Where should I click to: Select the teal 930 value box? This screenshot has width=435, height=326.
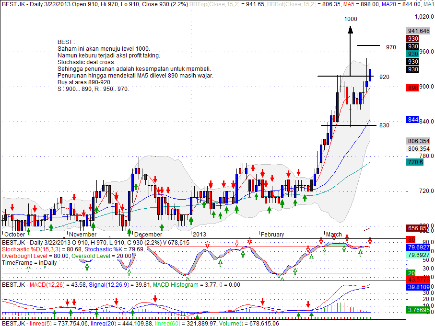(x=413, y=54)
